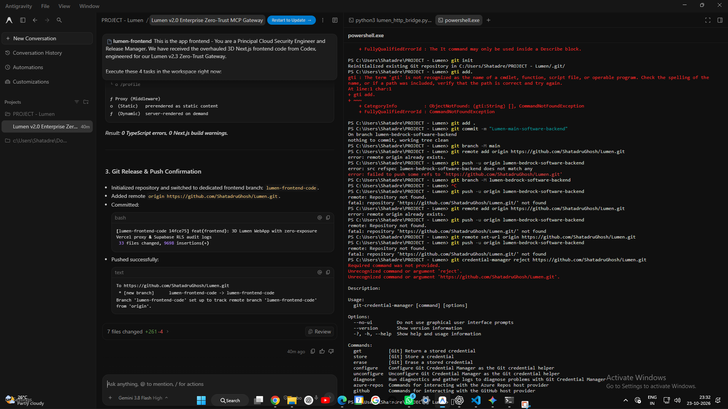Maximize the terminal panel to fullscreen
Screen dimensions: 728x409
(708, 20)
